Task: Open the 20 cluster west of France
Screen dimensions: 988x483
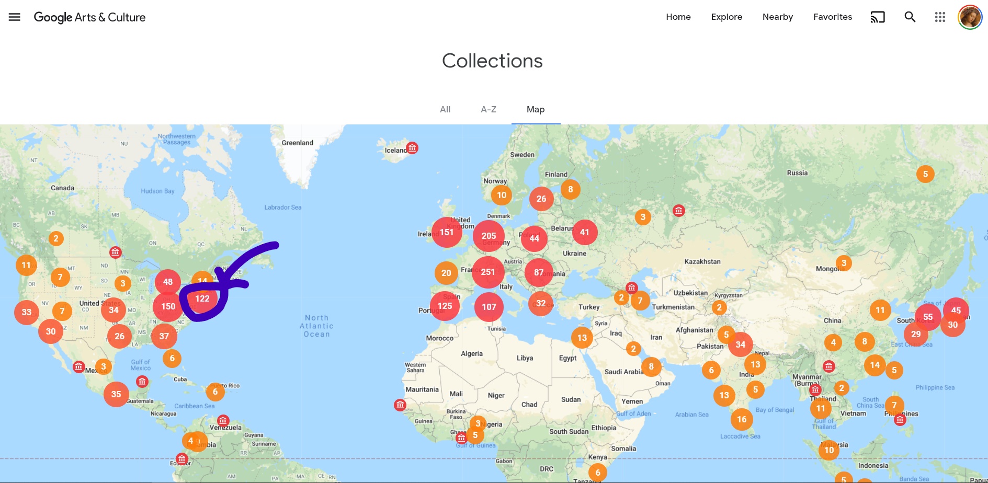Action: pos(446,273)
